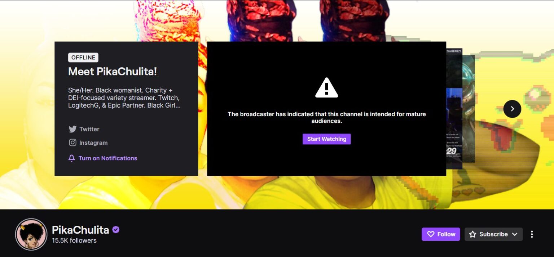
Task: Click the 15.5K followers count
Action: 74,240
